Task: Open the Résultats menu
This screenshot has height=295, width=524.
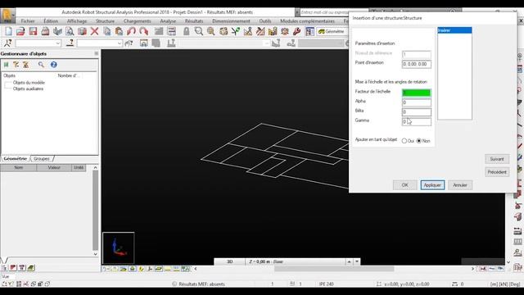Action: [x=194, y=20]
